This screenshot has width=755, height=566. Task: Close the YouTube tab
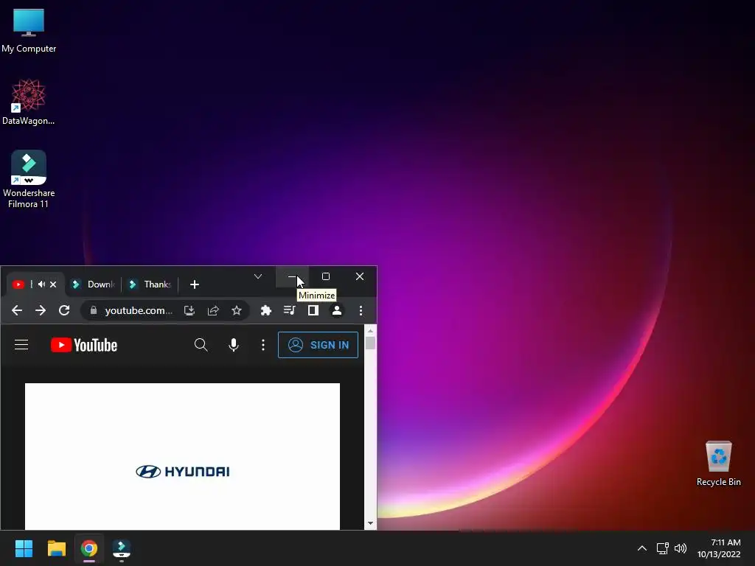click(x=53, y=284)
